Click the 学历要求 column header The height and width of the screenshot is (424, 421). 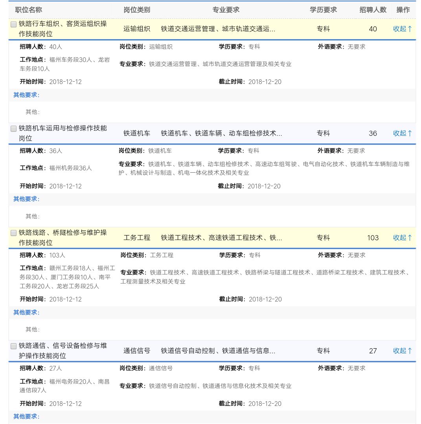point(323,10)
